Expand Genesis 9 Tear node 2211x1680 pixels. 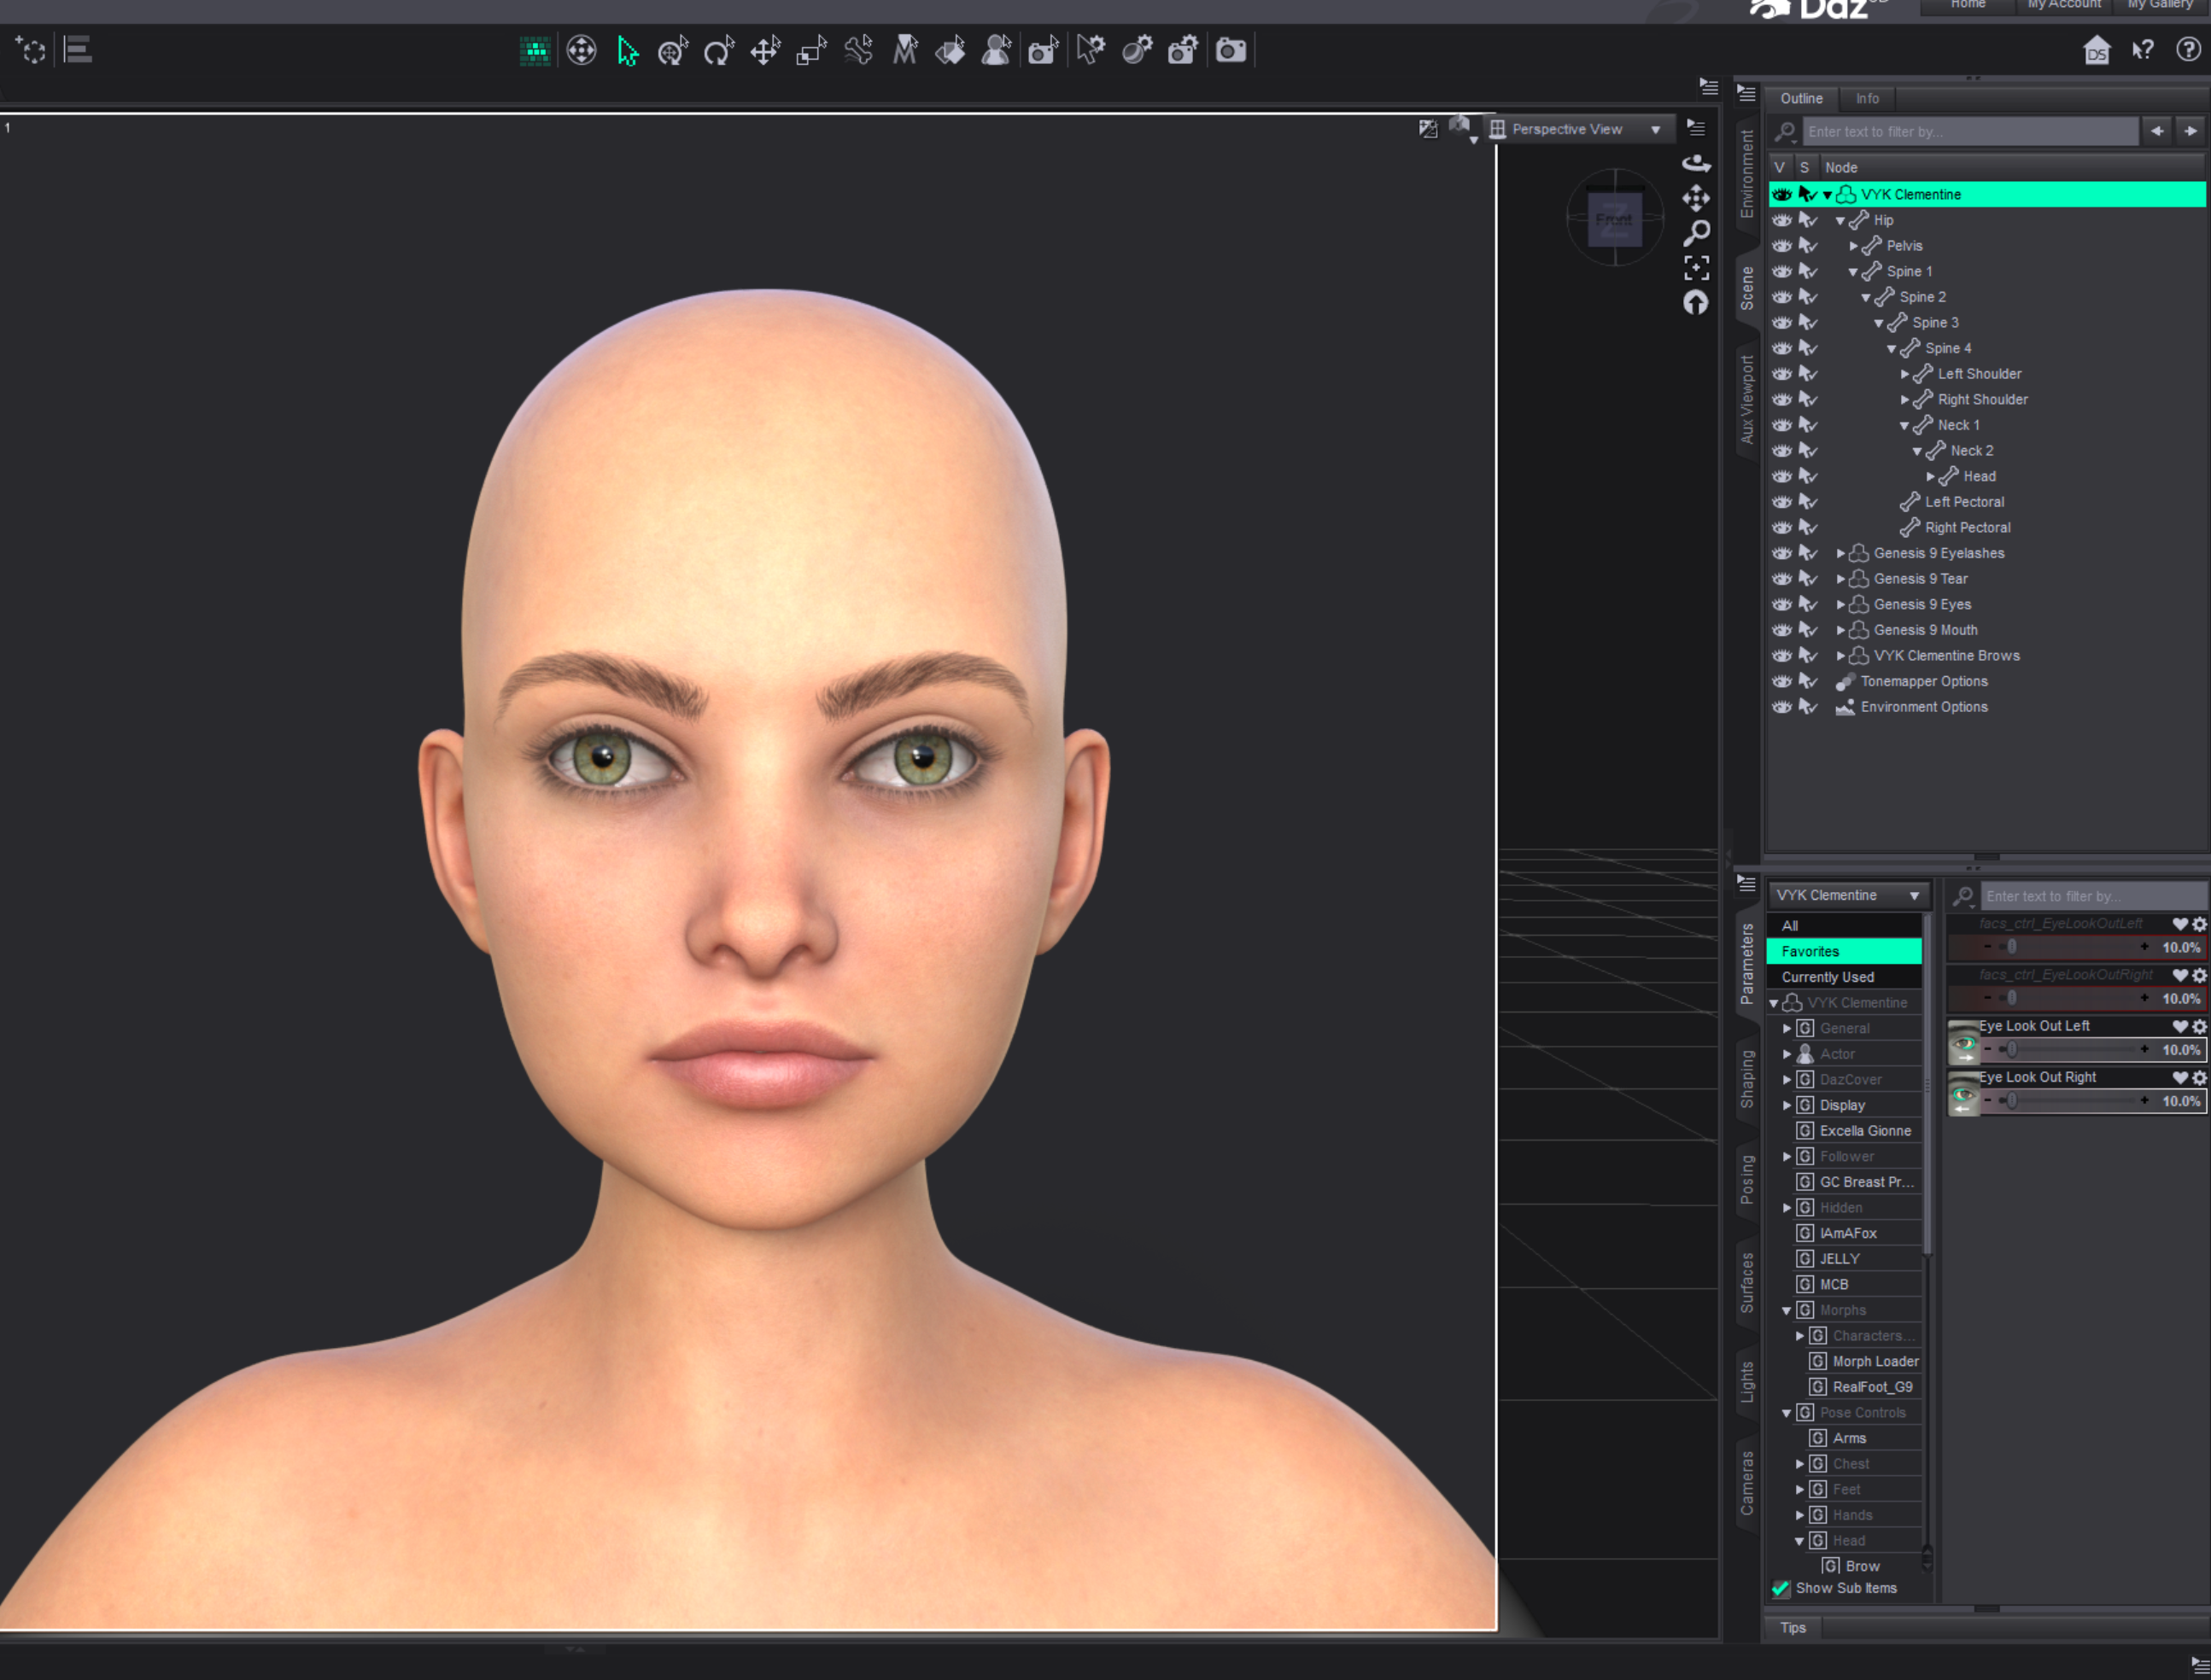tap(1841, 579)
